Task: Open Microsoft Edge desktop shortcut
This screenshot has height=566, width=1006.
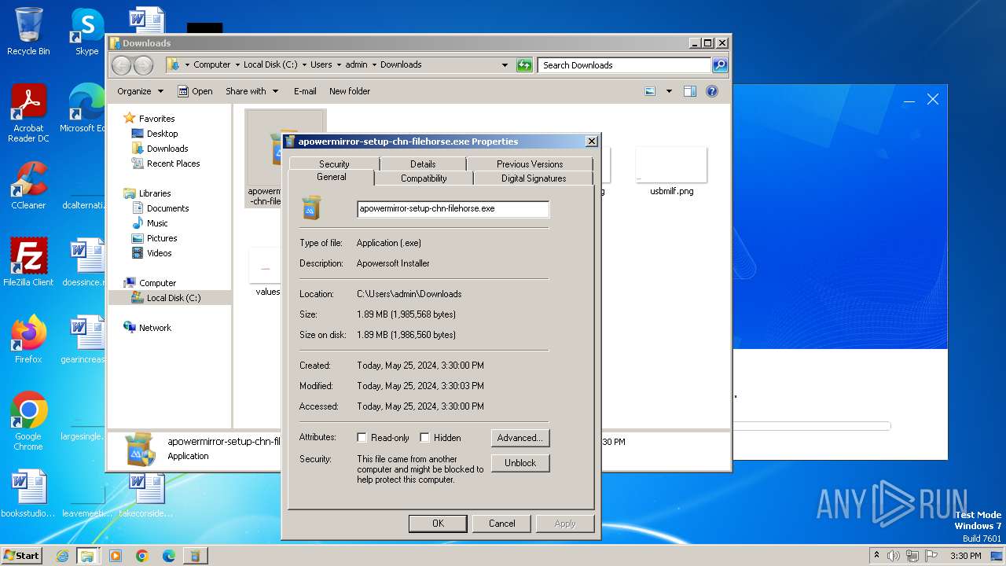Action: coord(83,108)
